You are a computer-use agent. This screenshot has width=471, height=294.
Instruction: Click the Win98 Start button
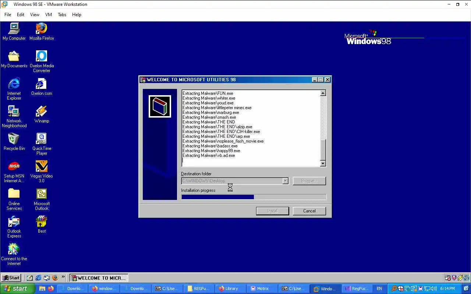pos(11,278)
